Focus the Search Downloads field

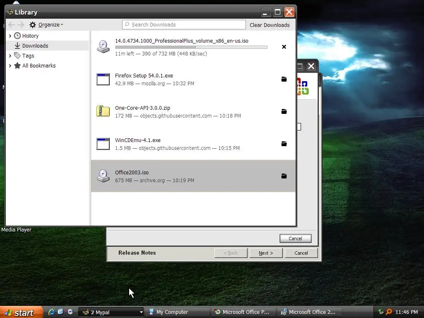point(184,24)
